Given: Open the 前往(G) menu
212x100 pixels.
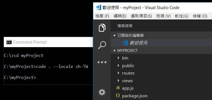Looking at the screenshot, I should coord(181,16).
